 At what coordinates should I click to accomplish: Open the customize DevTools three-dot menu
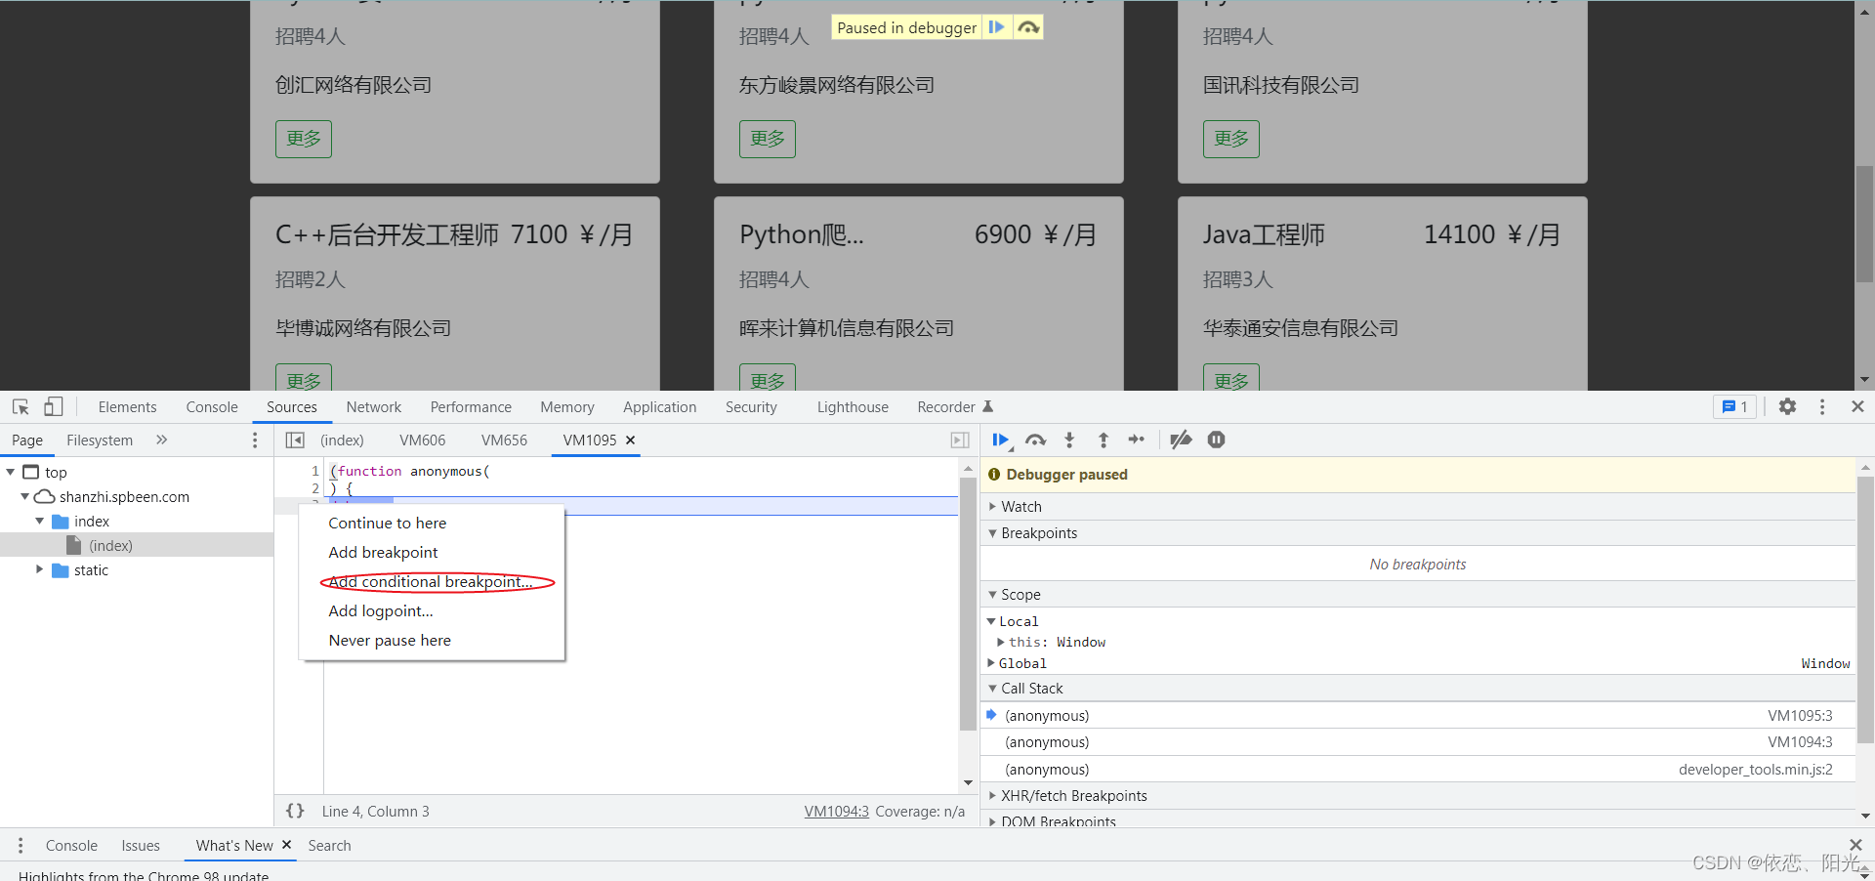click(1822, 406)
